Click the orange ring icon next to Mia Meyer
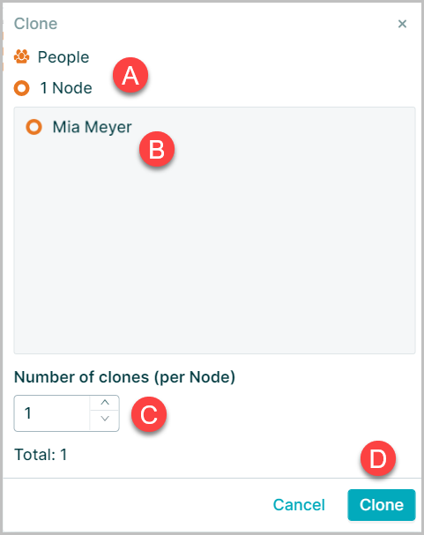 33,127
